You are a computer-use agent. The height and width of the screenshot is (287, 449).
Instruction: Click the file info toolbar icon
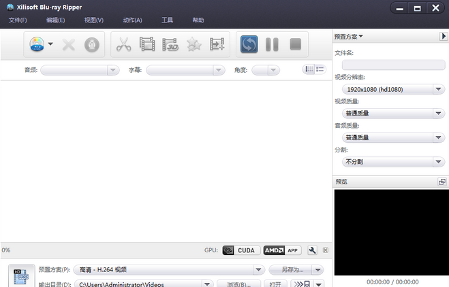tap(92, 45)
